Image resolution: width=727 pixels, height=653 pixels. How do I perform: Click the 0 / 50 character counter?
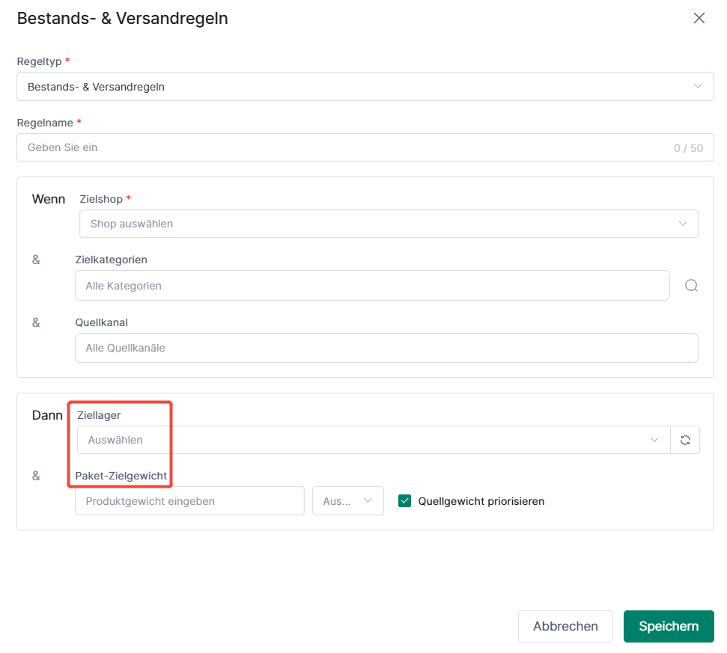click(x=688, y=148)
